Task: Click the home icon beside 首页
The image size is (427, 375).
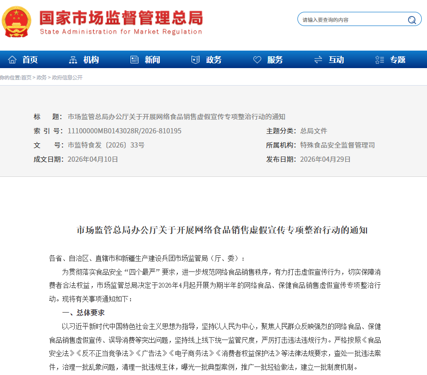Action: click(12, 60)
